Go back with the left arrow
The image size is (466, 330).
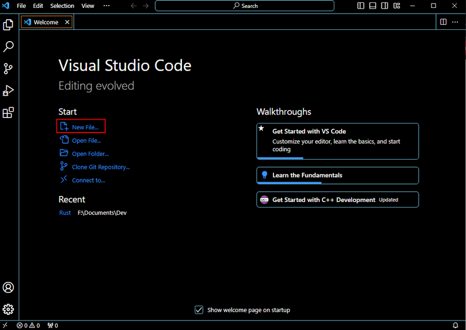134,6
